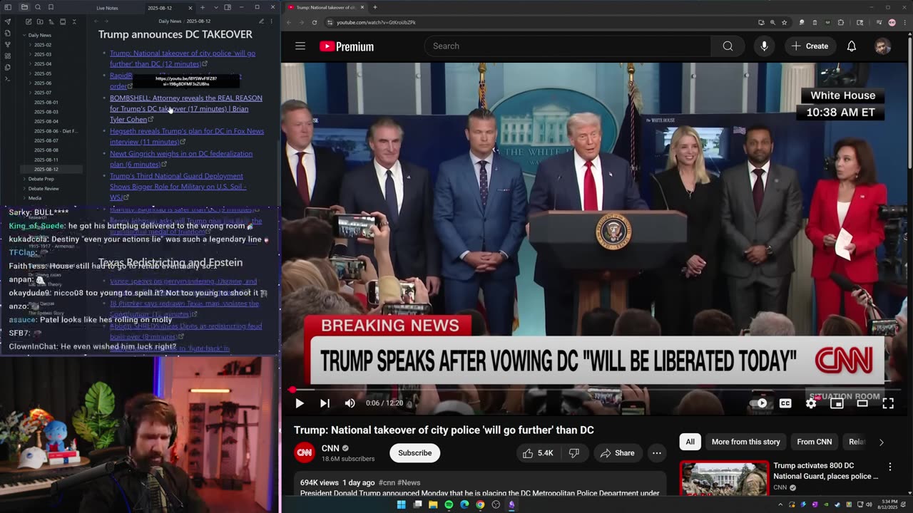This screenshot has height=513, width=913.
Task: Share the CNN video
Action: click(617, 453)
